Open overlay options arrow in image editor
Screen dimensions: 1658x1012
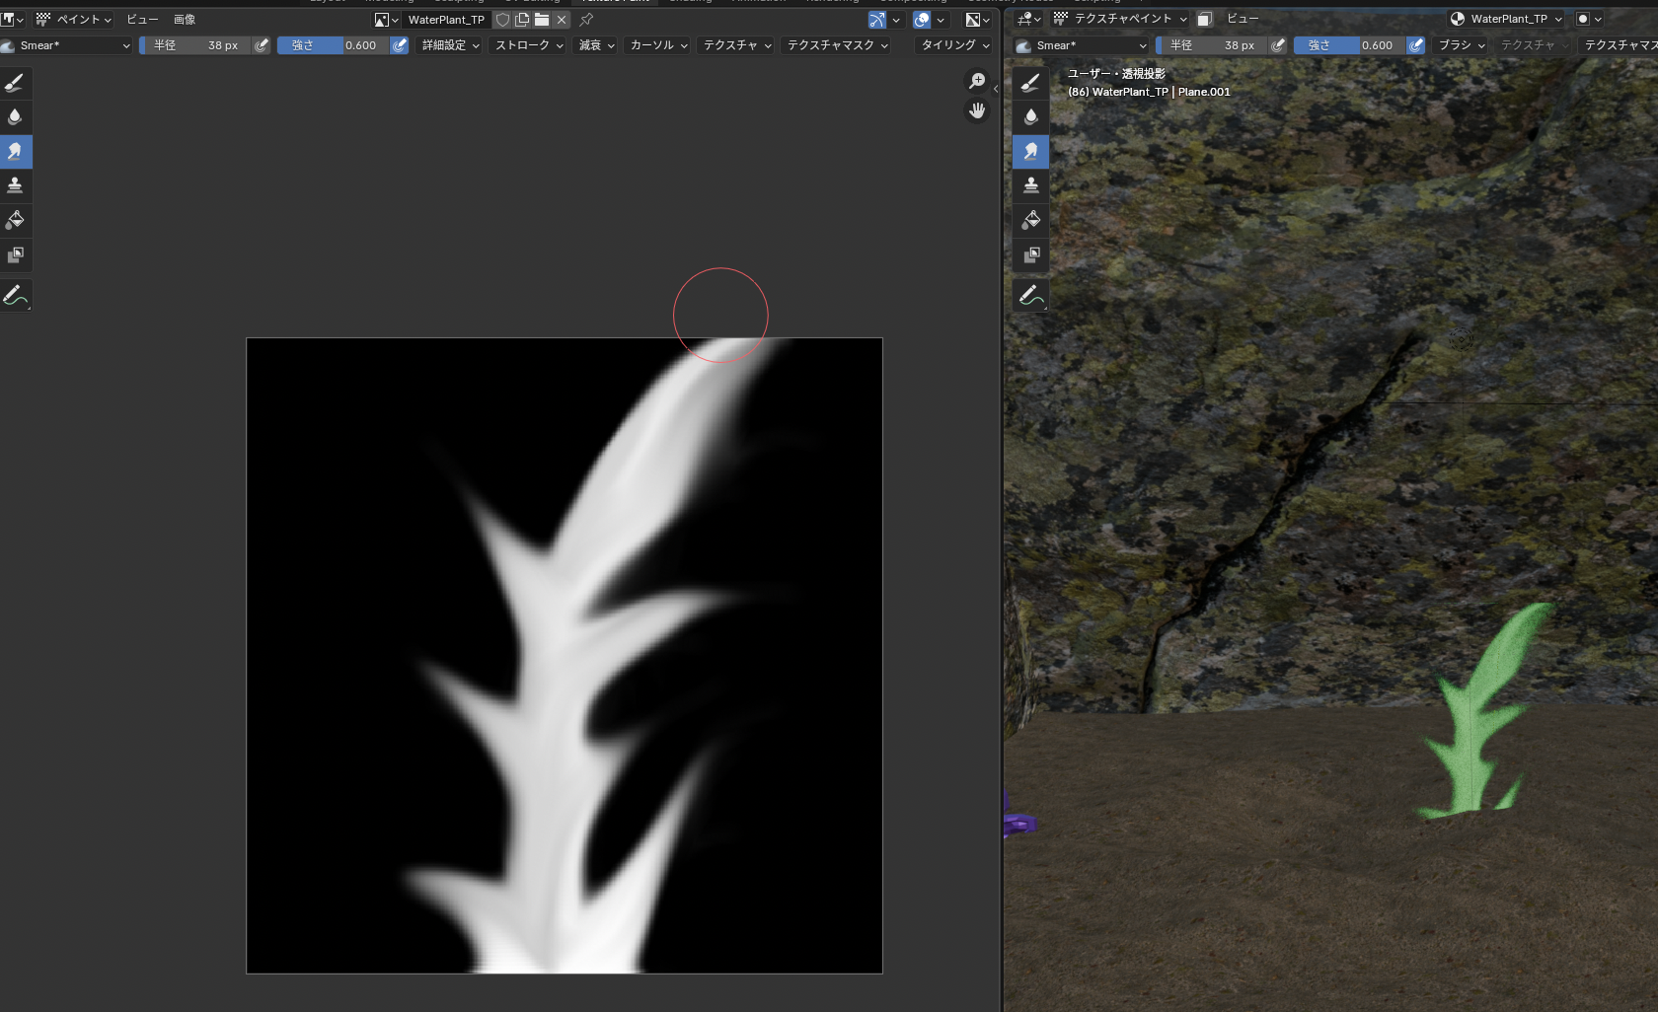[941, 20]
